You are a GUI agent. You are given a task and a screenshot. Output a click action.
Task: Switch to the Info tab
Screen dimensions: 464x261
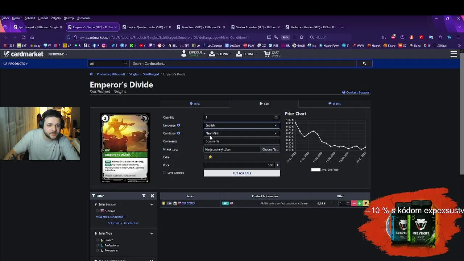click(x=195, y=104)
